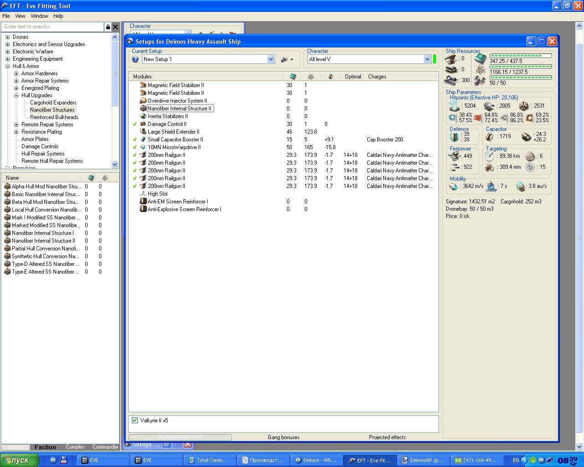
Task: Click the Alpha Hull Mod Nanofiber item icon
Action: coord(7,187)
